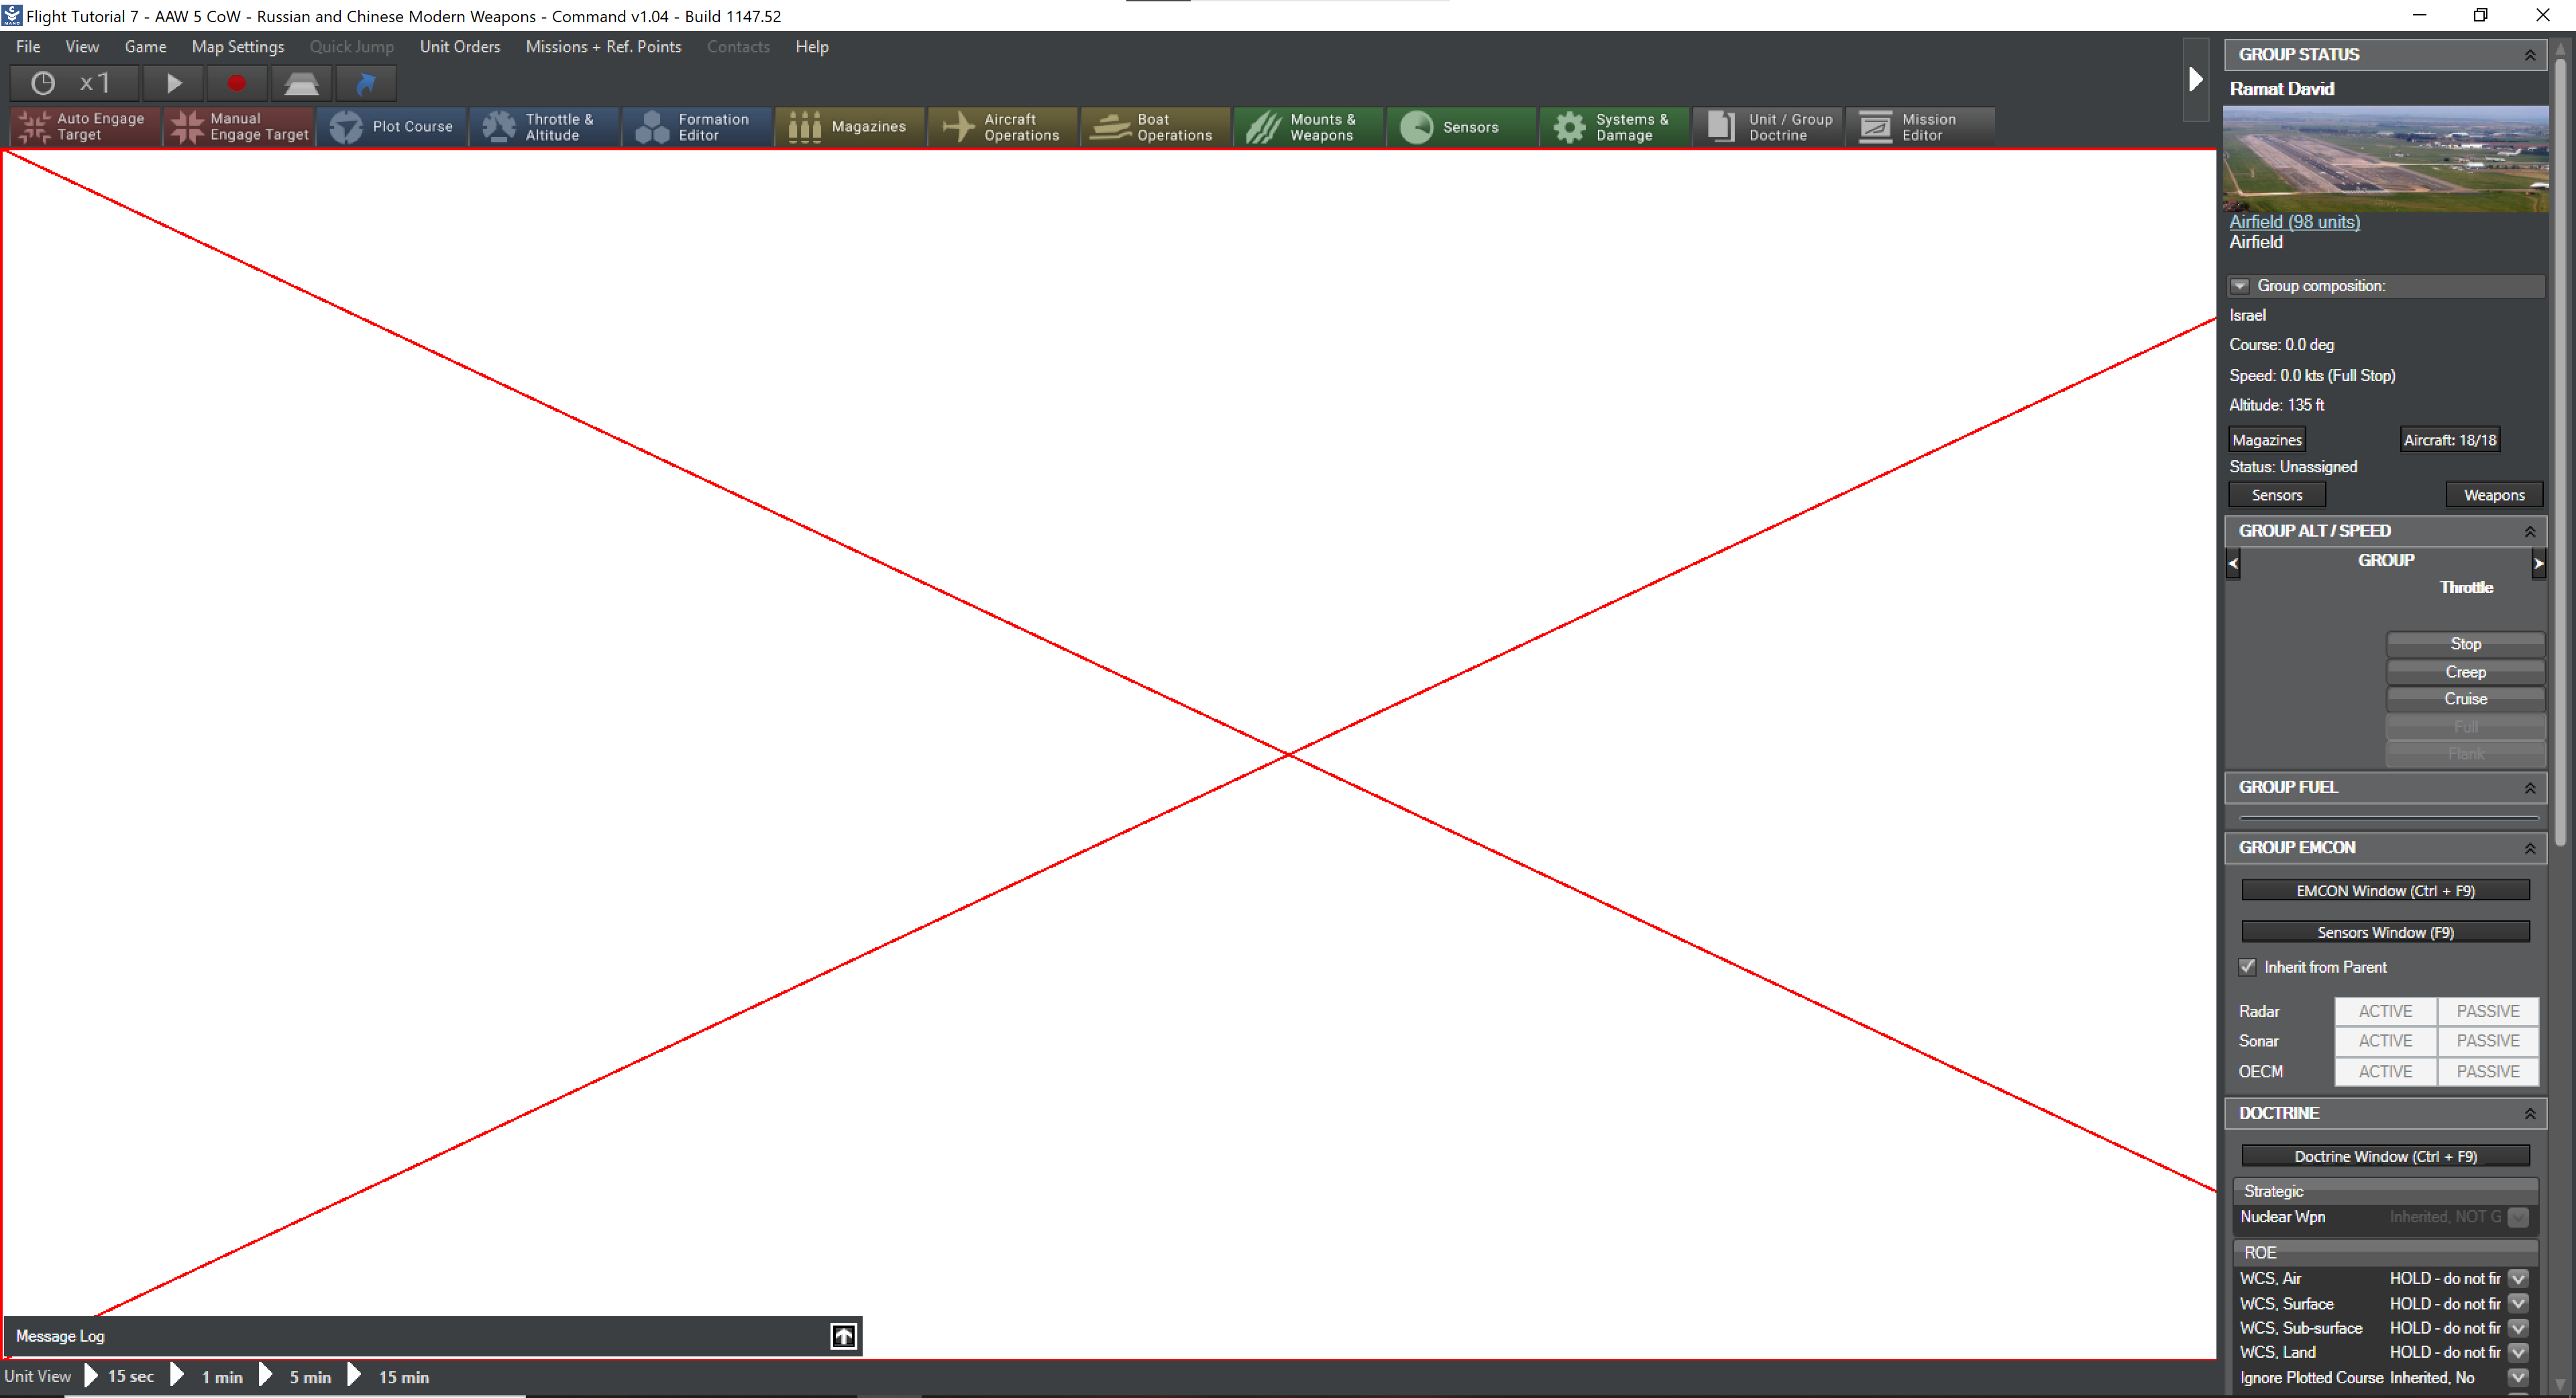The height and width of the screenshot is (1398, 2576).
Task: Open Ignore Plotted Course dropdown
Action: (x=2518, y=1378)
